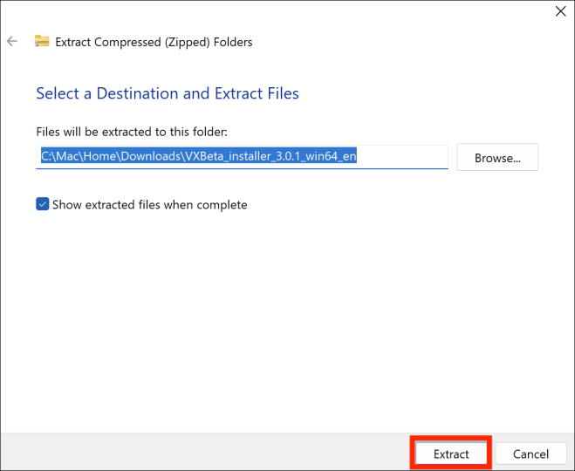Click the back arrow icon

tap(12, 41)
